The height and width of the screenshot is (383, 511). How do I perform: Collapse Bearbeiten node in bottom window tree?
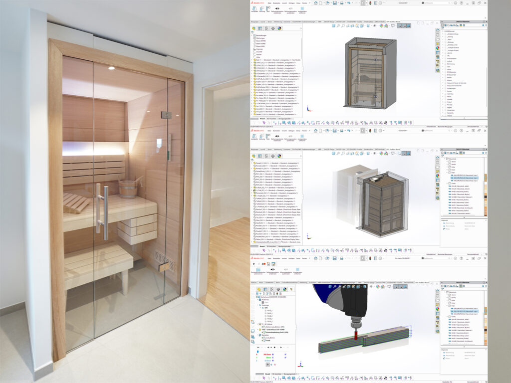coord(258,335)
